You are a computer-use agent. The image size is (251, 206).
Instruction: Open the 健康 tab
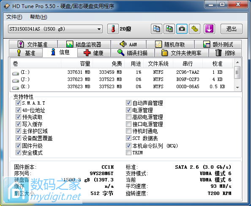[94, 53]
